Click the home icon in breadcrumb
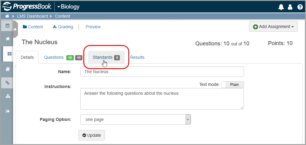 click(x=7, y=16)
